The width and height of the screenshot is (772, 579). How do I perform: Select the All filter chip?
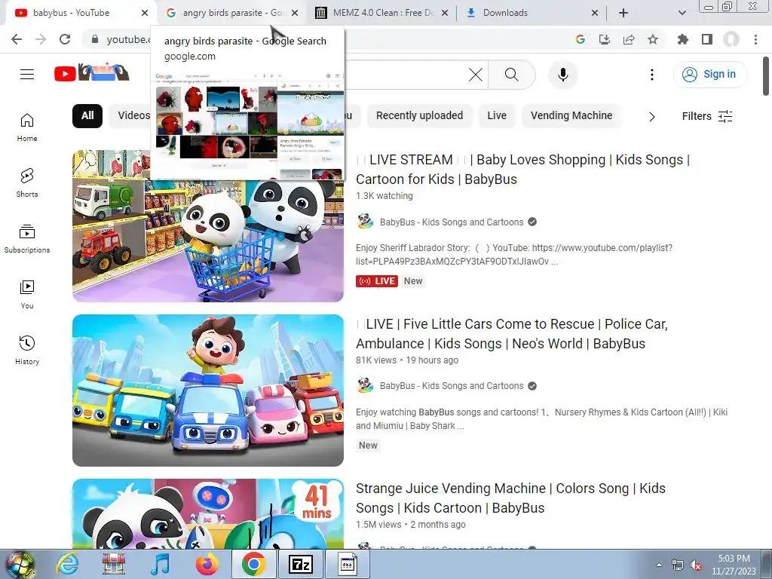pos(87,115)
